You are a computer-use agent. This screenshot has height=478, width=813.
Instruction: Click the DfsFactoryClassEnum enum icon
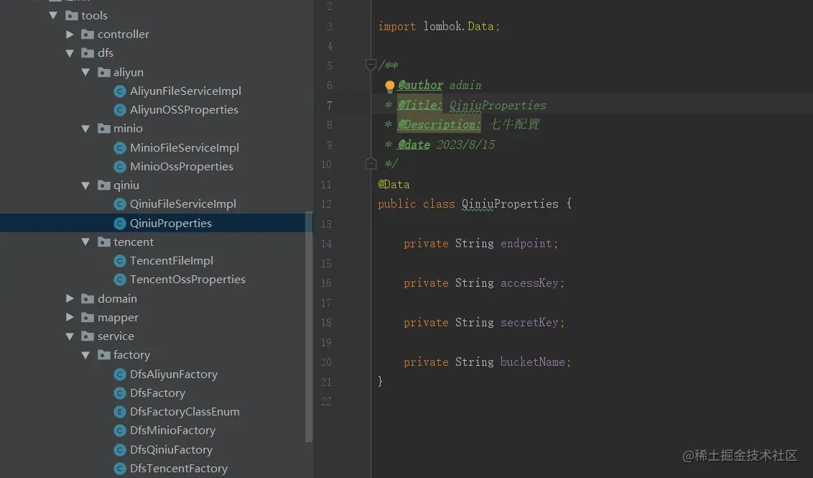point(120,412)
